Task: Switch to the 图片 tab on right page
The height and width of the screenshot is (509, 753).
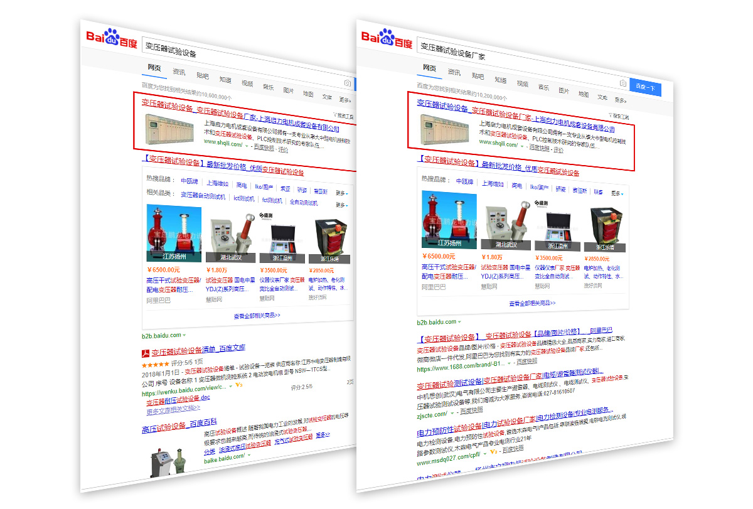Action: coord(563,91)
